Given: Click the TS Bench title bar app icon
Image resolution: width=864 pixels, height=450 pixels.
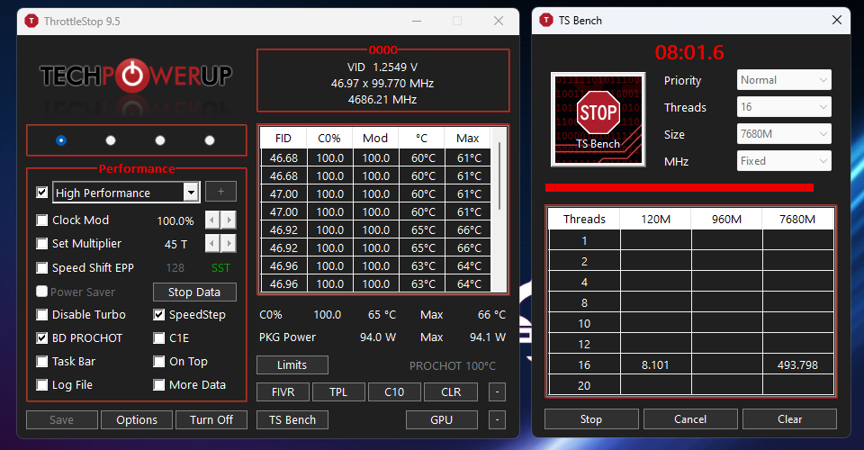Looking at the screenshot, I should pos(546,21).
